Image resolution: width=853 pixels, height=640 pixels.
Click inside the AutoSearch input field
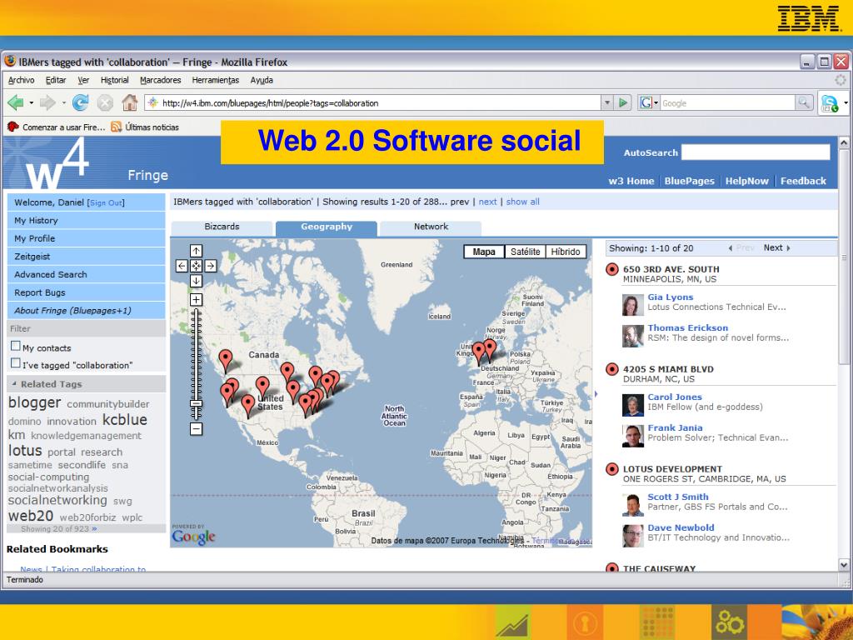tap(756, 152)
